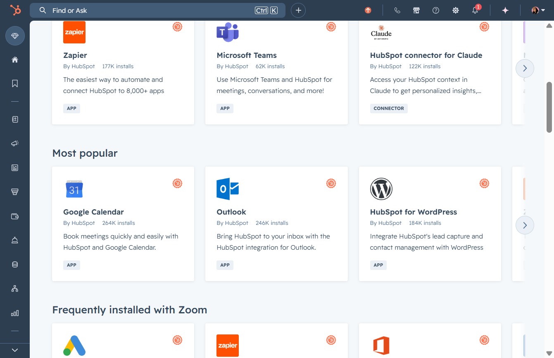Open the CRM contacts book sidebar icon
This screenshot has height=358, width=554.
(15, 119)
